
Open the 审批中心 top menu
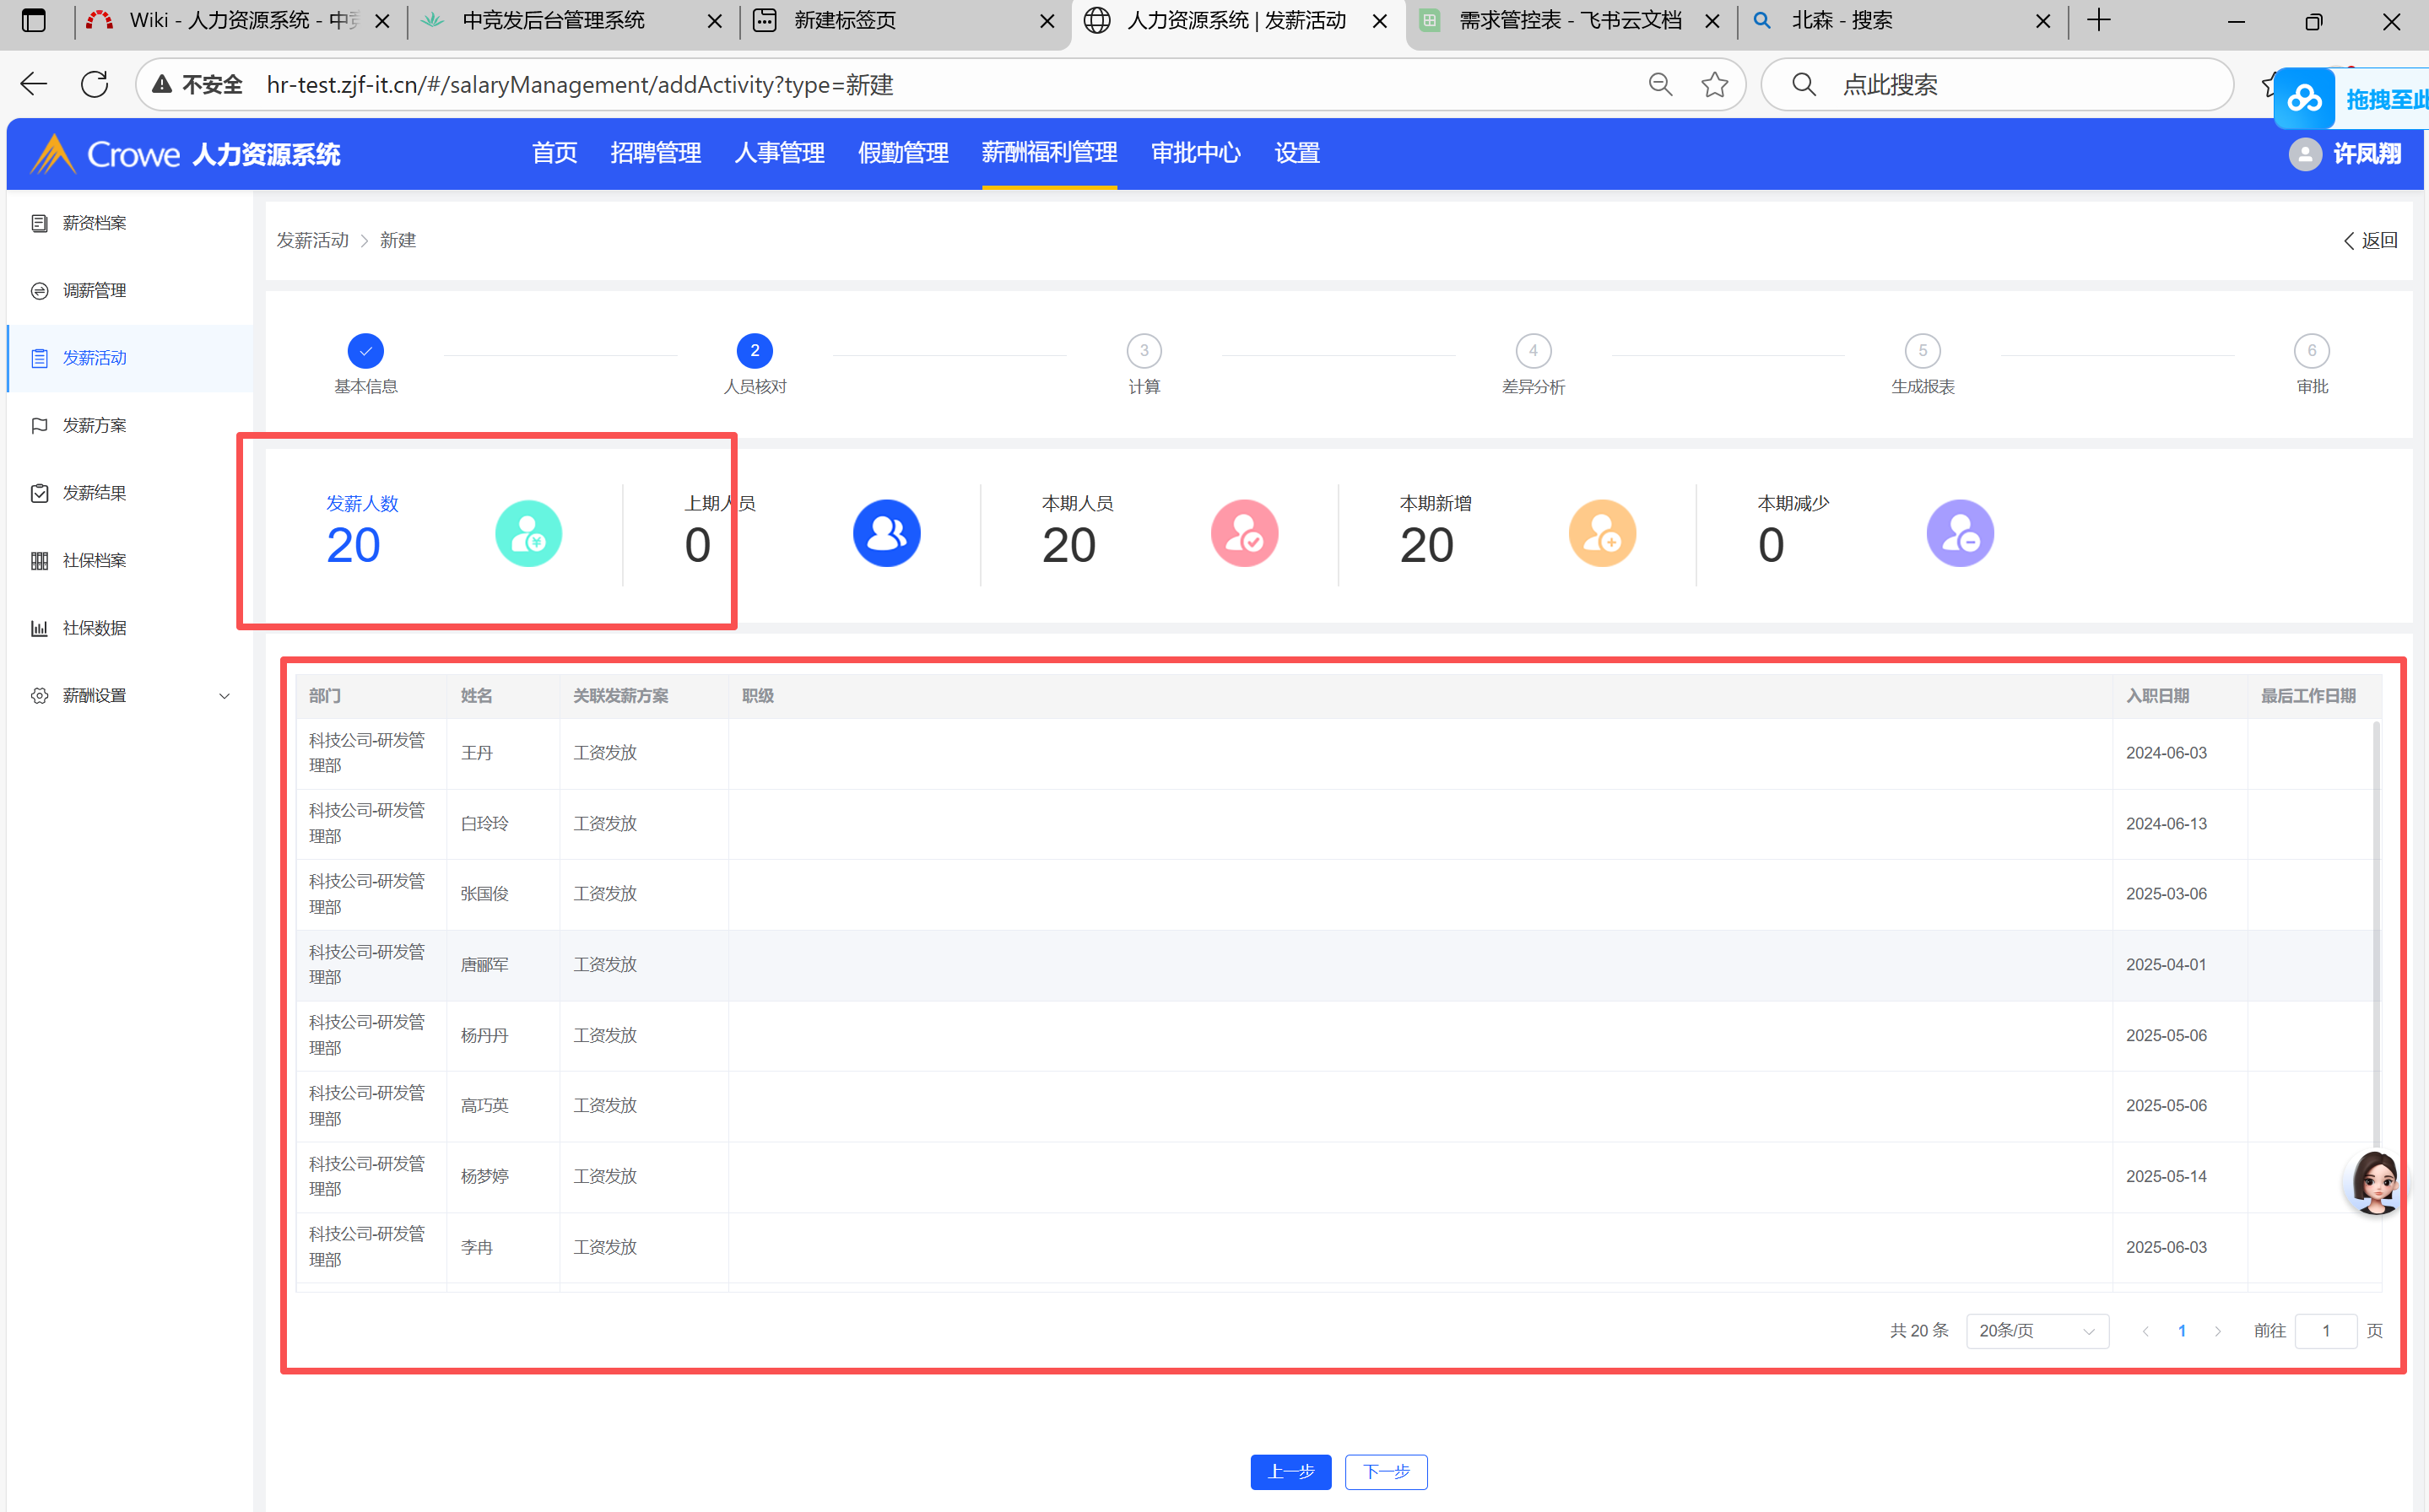(1195, 153)
